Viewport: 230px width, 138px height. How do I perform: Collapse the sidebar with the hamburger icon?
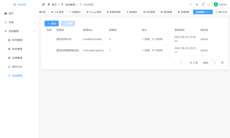click(x=43, y=4)
